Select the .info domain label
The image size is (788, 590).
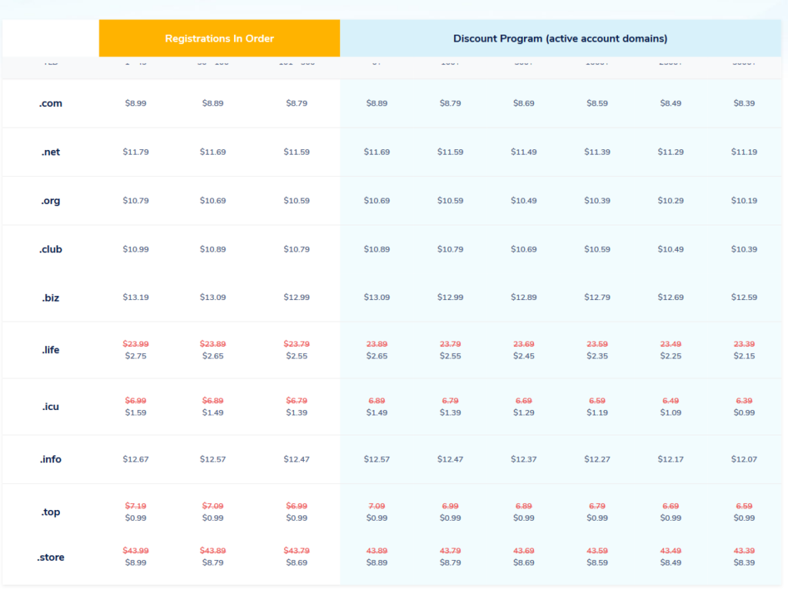(51, 459)
